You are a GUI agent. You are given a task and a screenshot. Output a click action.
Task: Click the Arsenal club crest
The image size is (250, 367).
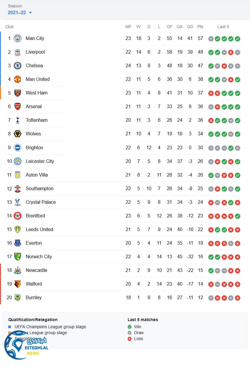pyautogui.click(x=17, y=107)
